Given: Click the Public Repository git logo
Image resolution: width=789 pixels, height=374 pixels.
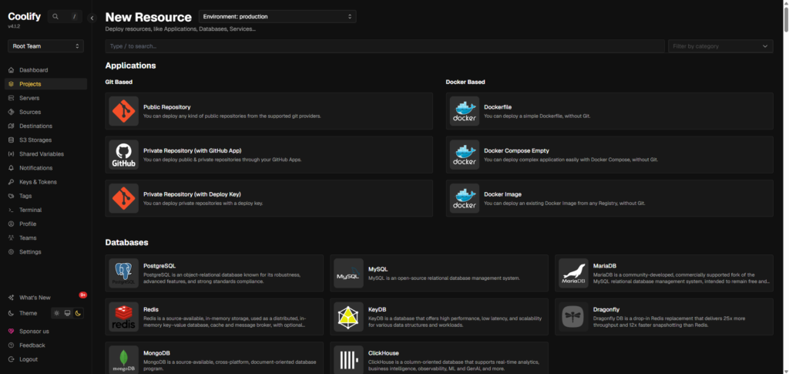Looking at the screenshot, I should coord(123,111).
